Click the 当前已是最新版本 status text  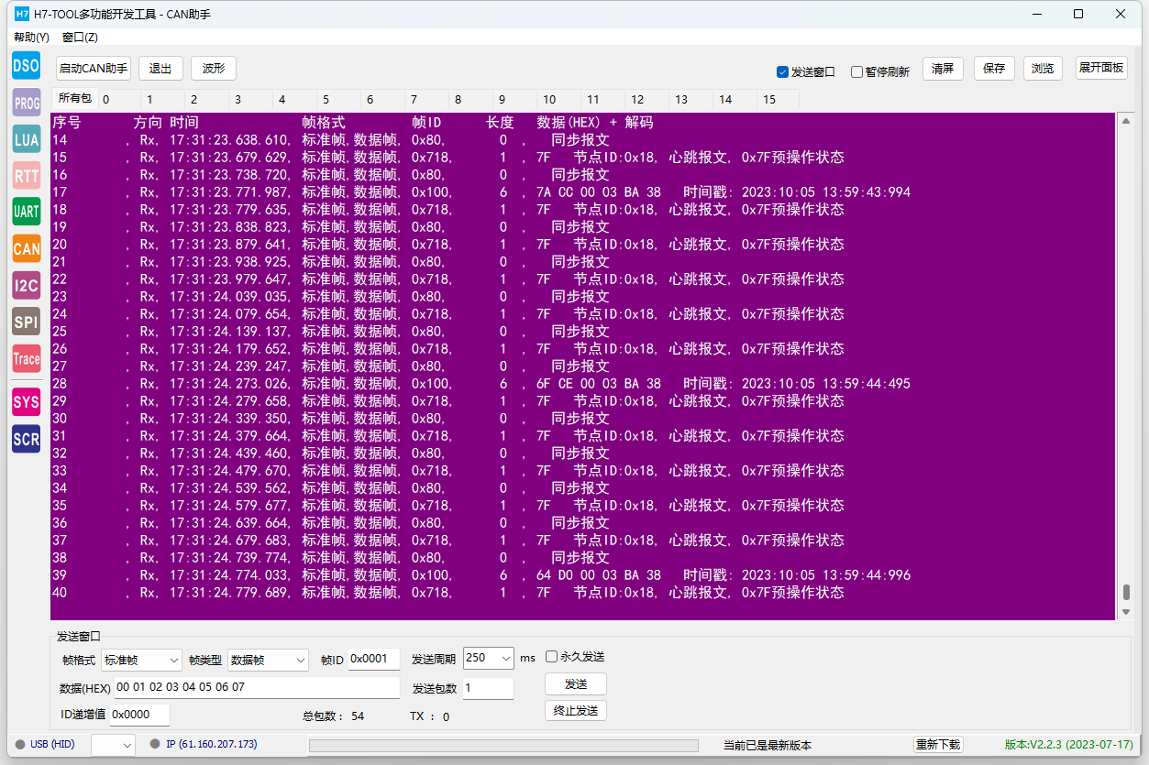coord(768,745)
